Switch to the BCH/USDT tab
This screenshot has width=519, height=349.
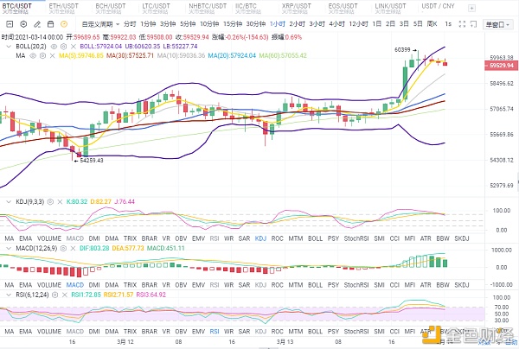coord(111,9)
